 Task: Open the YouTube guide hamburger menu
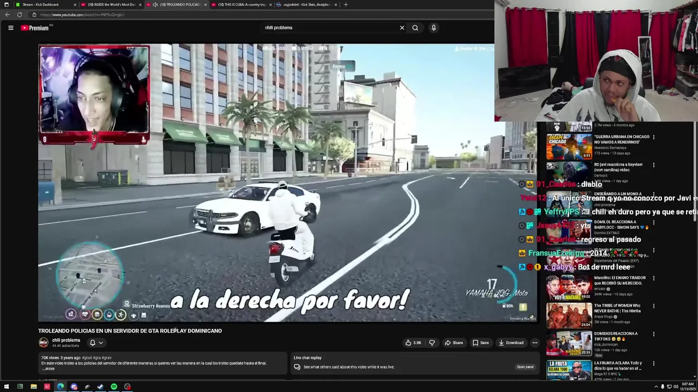10,28
